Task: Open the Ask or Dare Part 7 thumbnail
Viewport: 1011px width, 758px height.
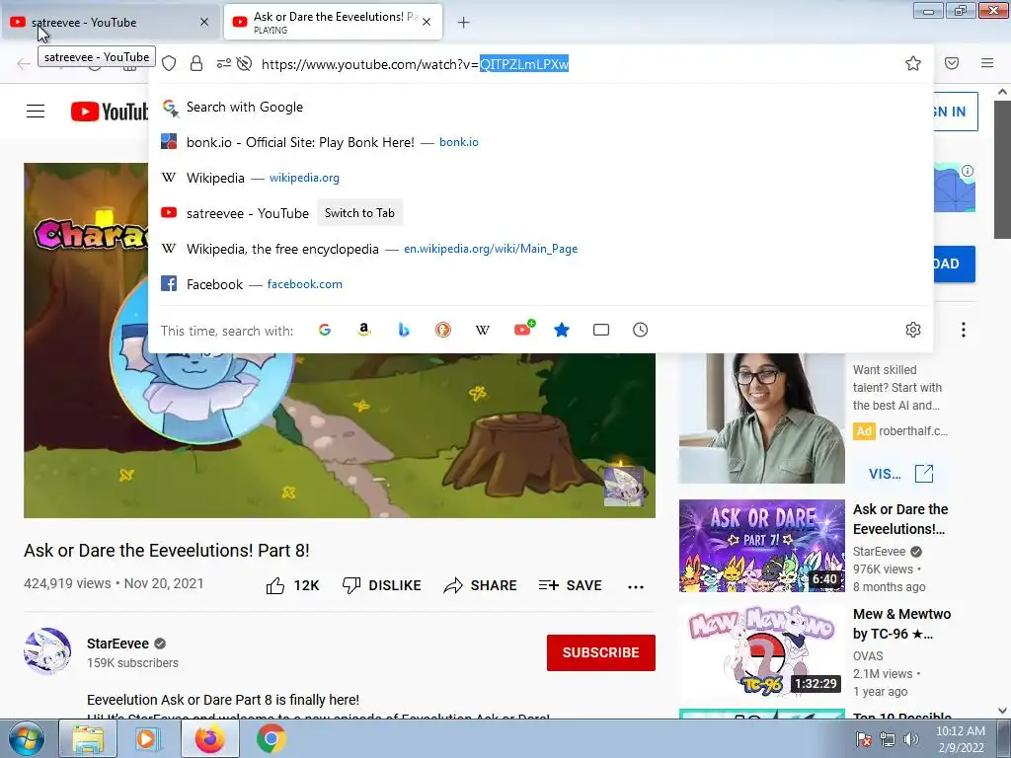Action: coord(761,545)
